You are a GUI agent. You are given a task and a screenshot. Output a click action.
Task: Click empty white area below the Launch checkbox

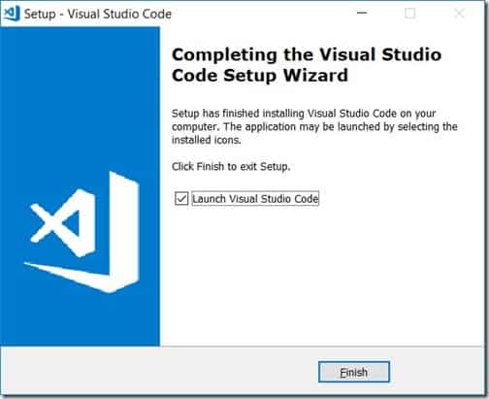(x=320, y=275)
